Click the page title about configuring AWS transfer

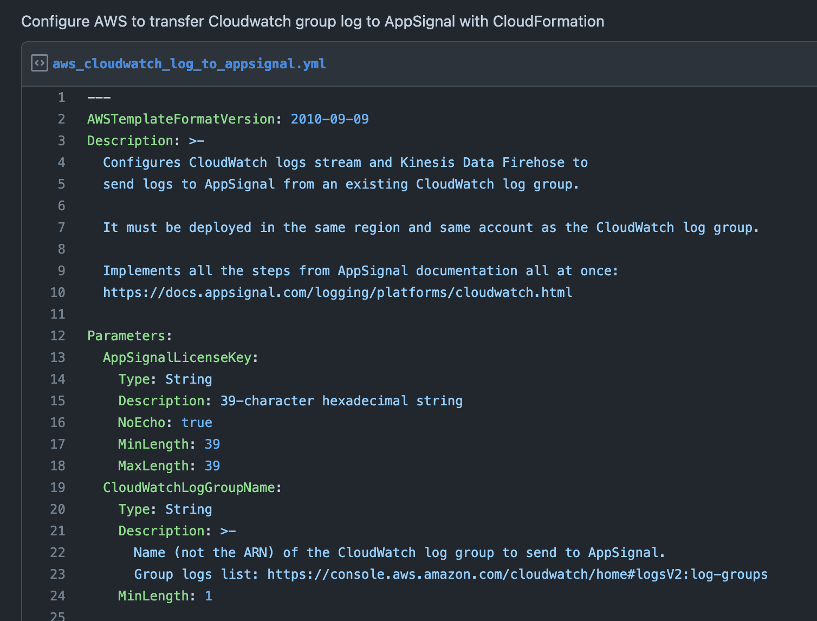point(313,21)
